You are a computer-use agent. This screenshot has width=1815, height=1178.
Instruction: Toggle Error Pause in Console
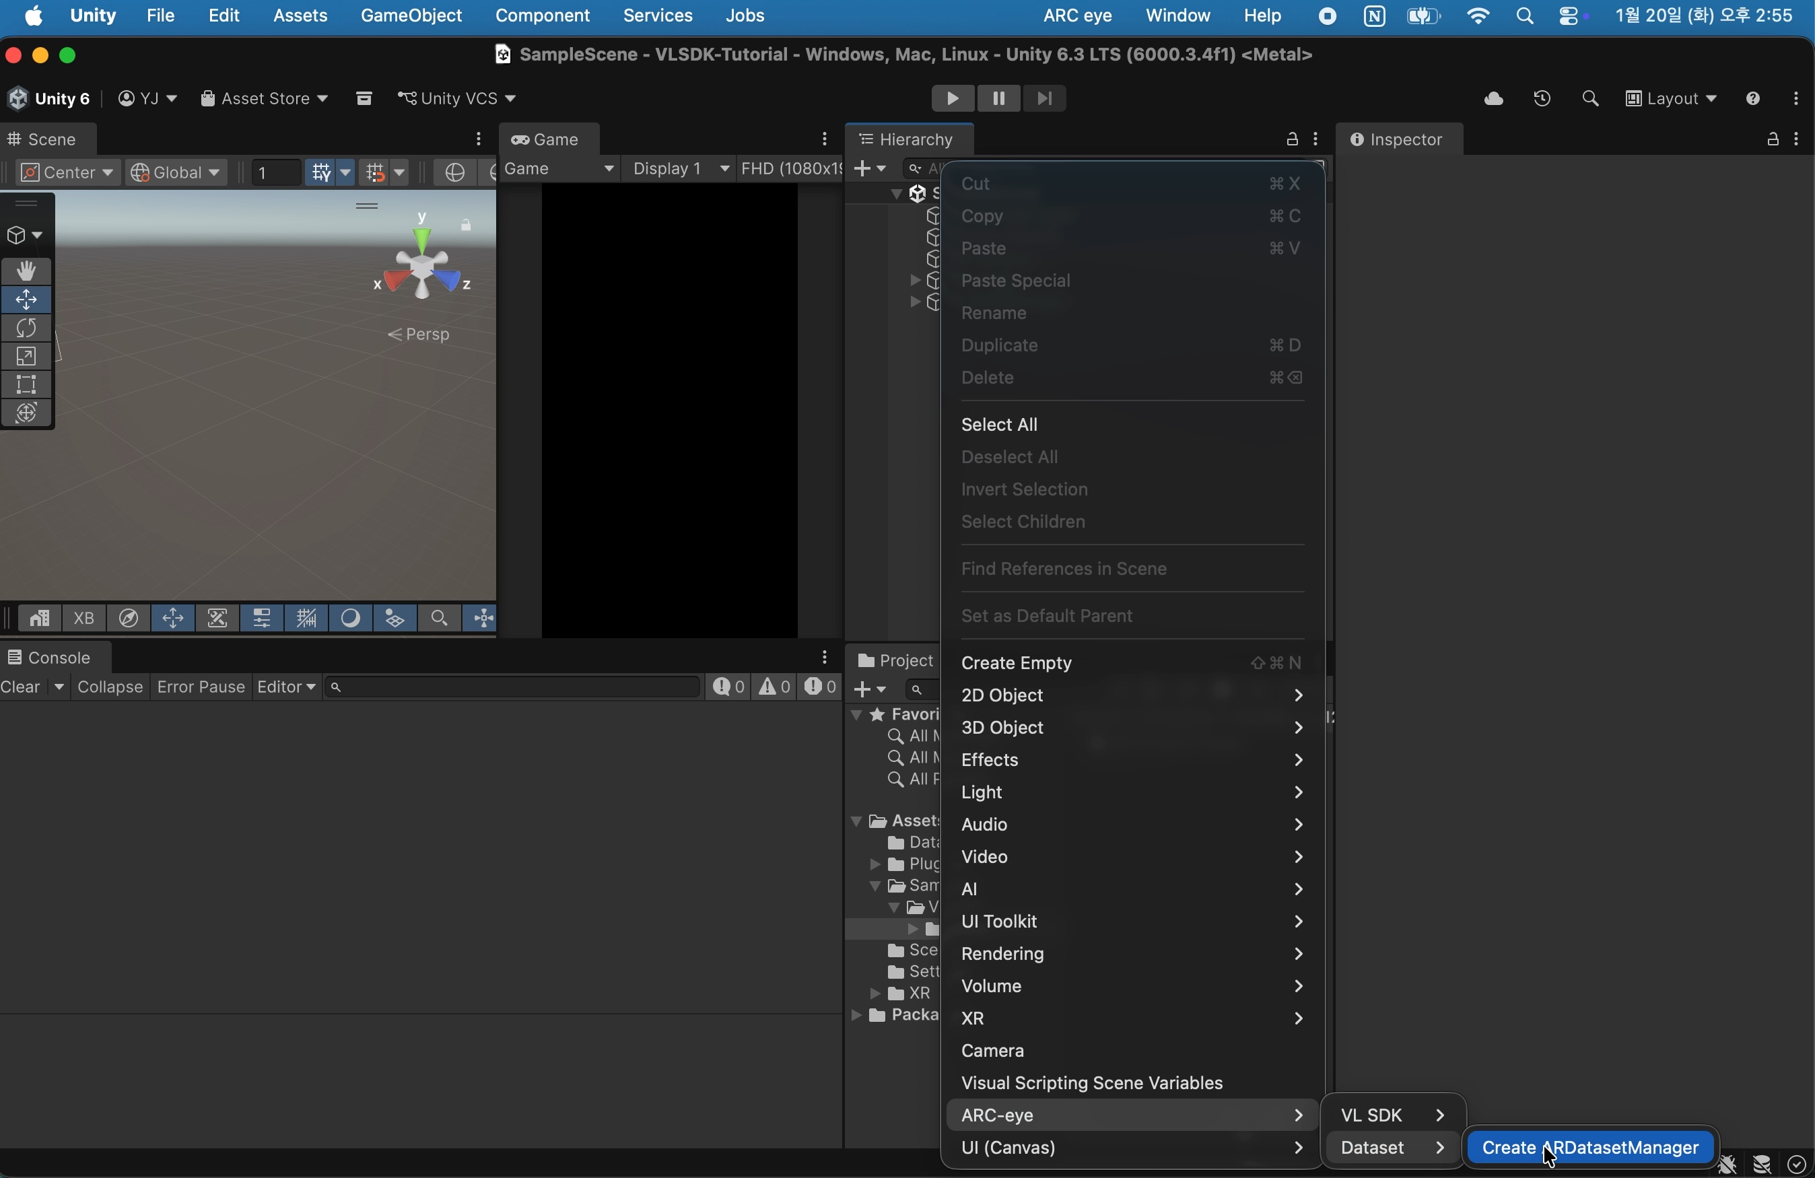(201, 688)
